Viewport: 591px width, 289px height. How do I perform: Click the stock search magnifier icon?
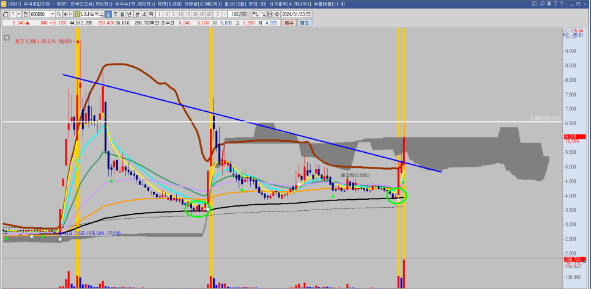click(58, 14)
